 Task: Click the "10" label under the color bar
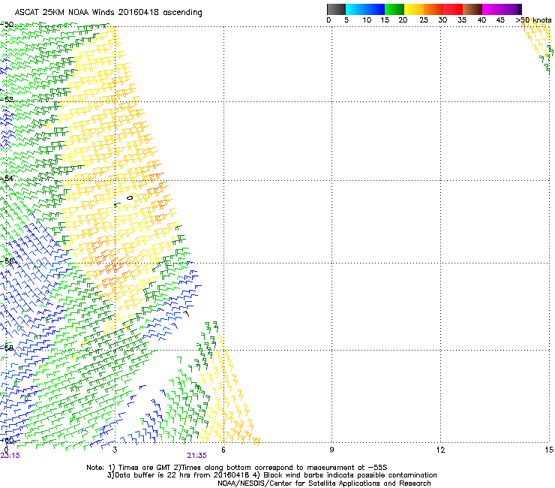367,20
